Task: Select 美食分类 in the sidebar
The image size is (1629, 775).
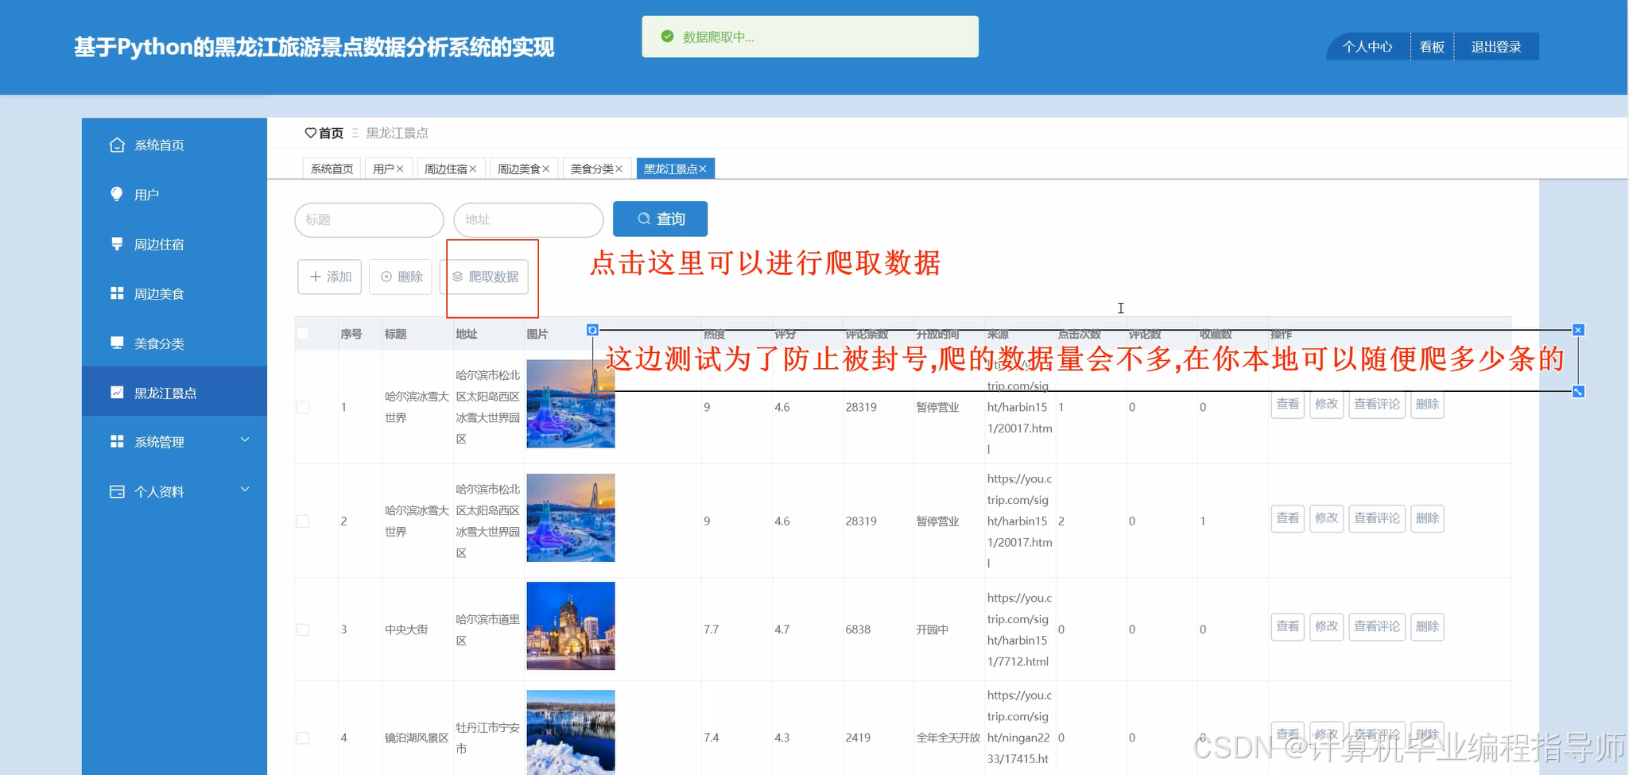Action: [161, 343]
